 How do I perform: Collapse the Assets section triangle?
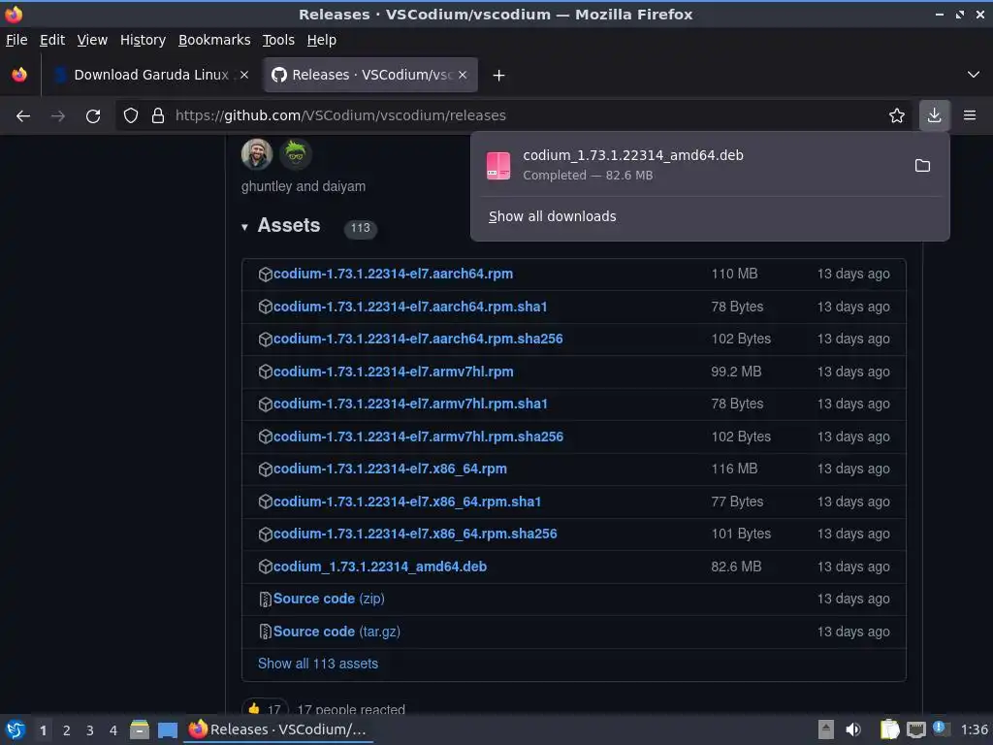point(244,227)
